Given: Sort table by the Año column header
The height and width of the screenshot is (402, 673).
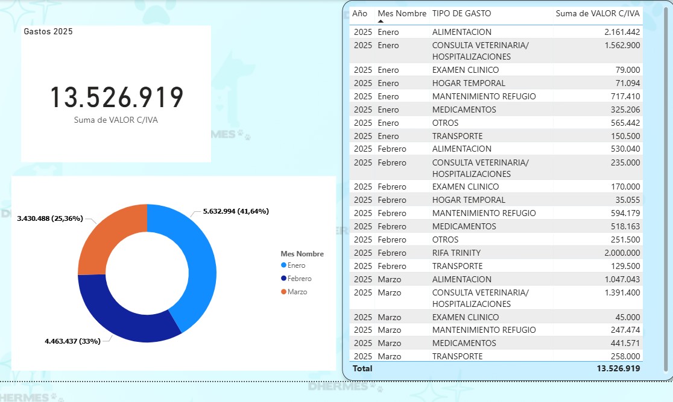Looking at the screenshot, I should tap(359, 13).
